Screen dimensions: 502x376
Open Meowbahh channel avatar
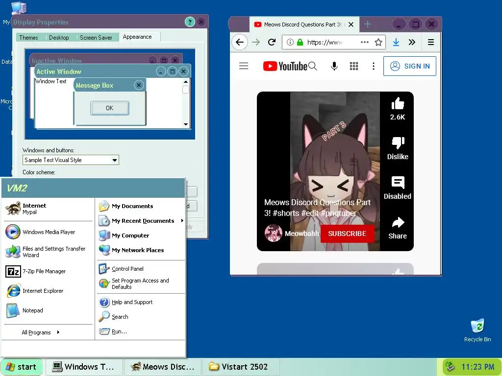(x=273, y=233)
